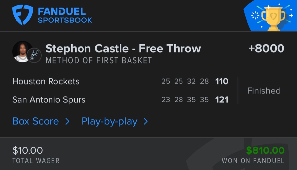The width and height of the screenshot is (297, 170).
Task: Select the Houston Rockets team name
Action: [46, 81]
